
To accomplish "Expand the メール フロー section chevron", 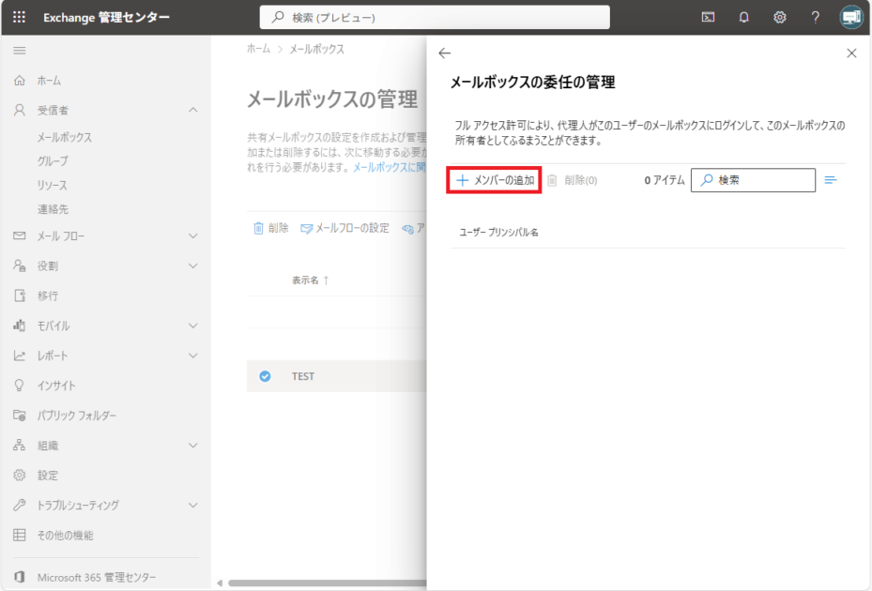I will (193, 235).
